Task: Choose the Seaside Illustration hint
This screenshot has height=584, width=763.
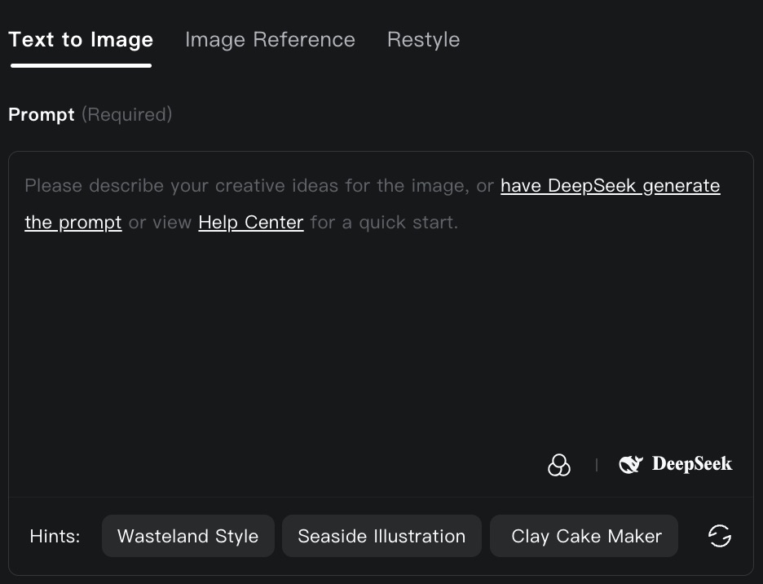Action: (x=381, y=536)
